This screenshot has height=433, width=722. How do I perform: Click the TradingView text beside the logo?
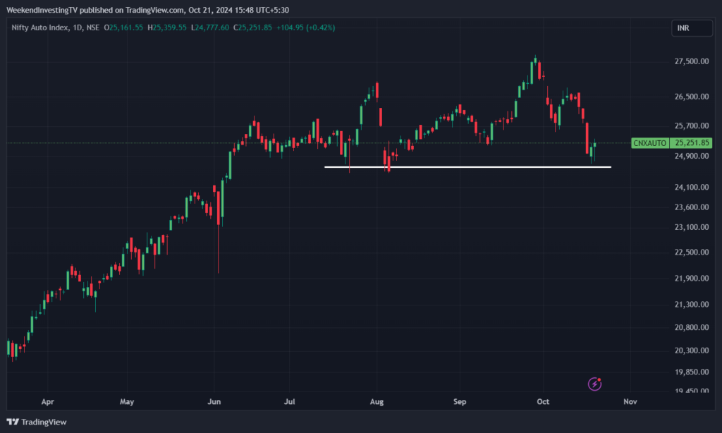[x=44, y=422]
